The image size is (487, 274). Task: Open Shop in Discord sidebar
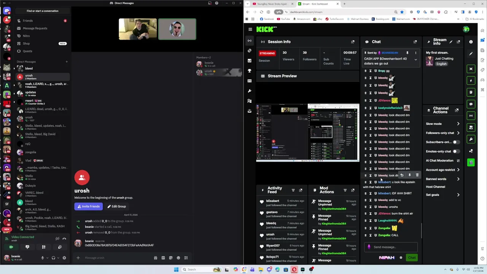42,43
